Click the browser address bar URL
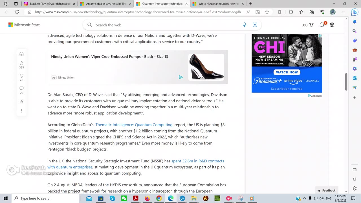The height and width of the screenshot is (203, 361). pos(139,12)
